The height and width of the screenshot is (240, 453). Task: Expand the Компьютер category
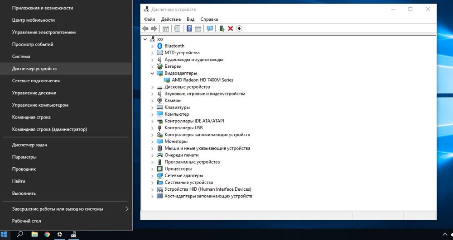[x=152, y=114]
